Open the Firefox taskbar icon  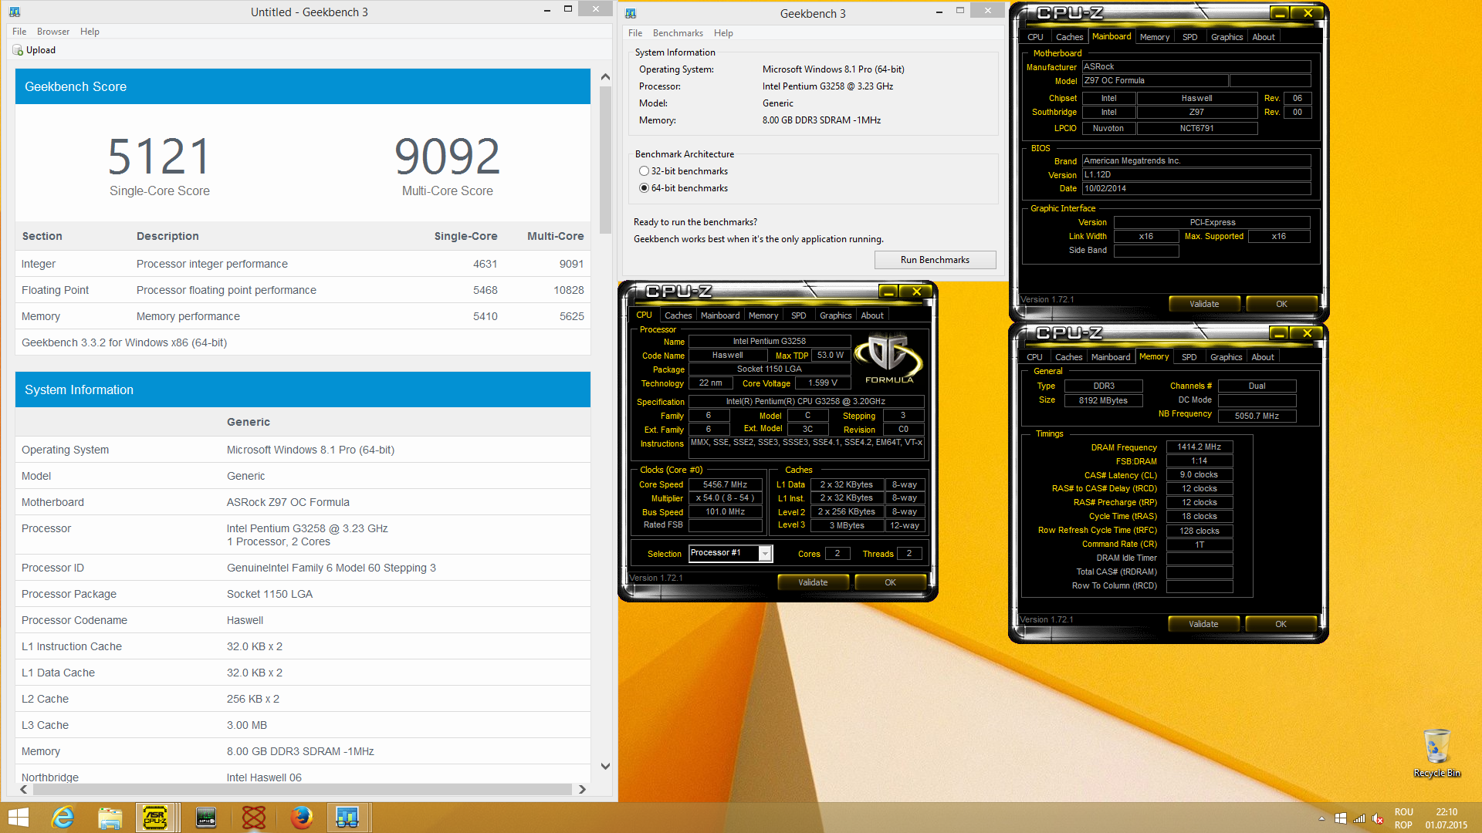[x=301, y=818]
